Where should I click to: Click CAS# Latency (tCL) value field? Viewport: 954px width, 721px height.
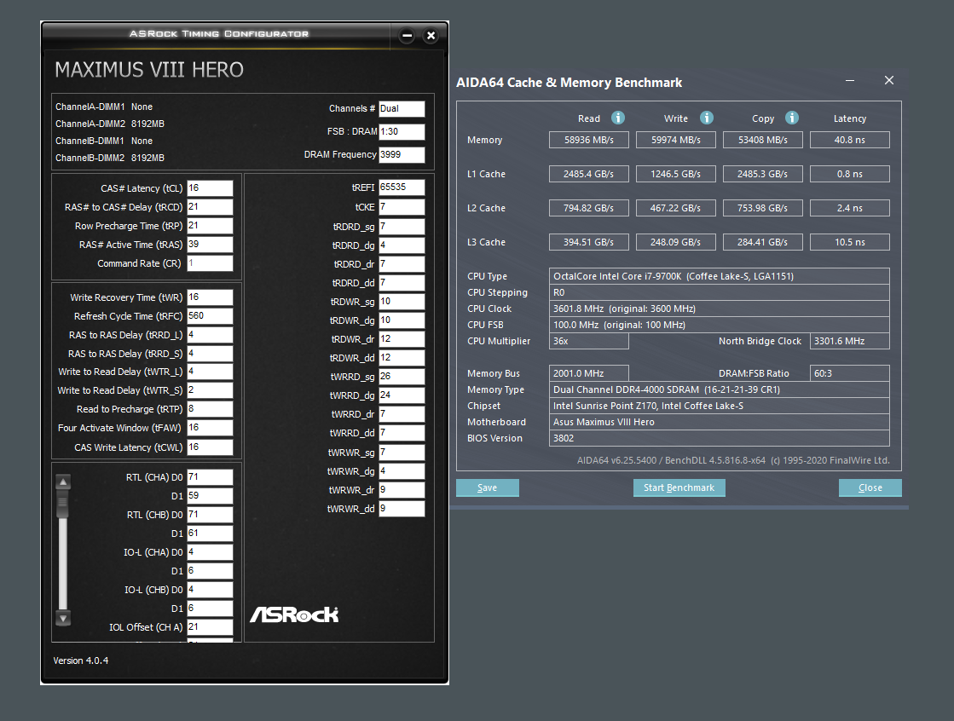(210, 188)
